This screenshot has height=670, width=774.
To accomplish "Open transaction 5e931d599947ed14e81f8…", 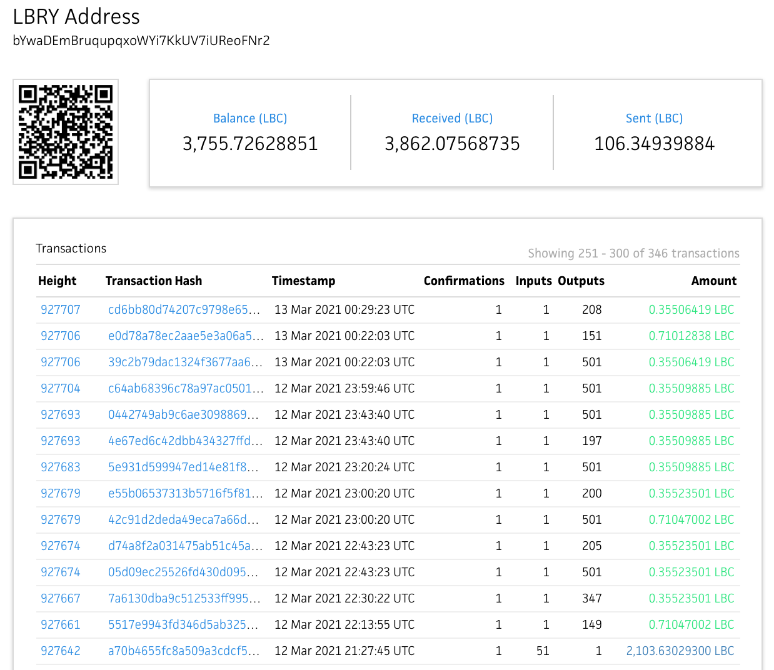I will (x=183, y=467).
